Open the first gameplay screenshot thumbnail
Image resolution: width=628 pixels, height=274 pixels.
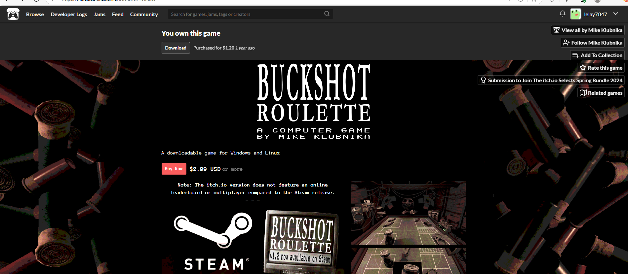tap(408, 213)
